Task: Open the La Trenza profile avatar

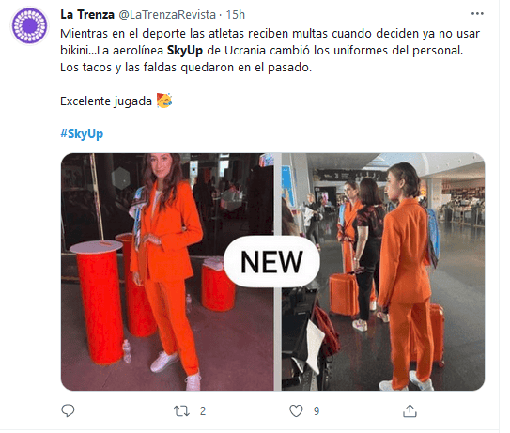Action: click(x=30, y=25)
